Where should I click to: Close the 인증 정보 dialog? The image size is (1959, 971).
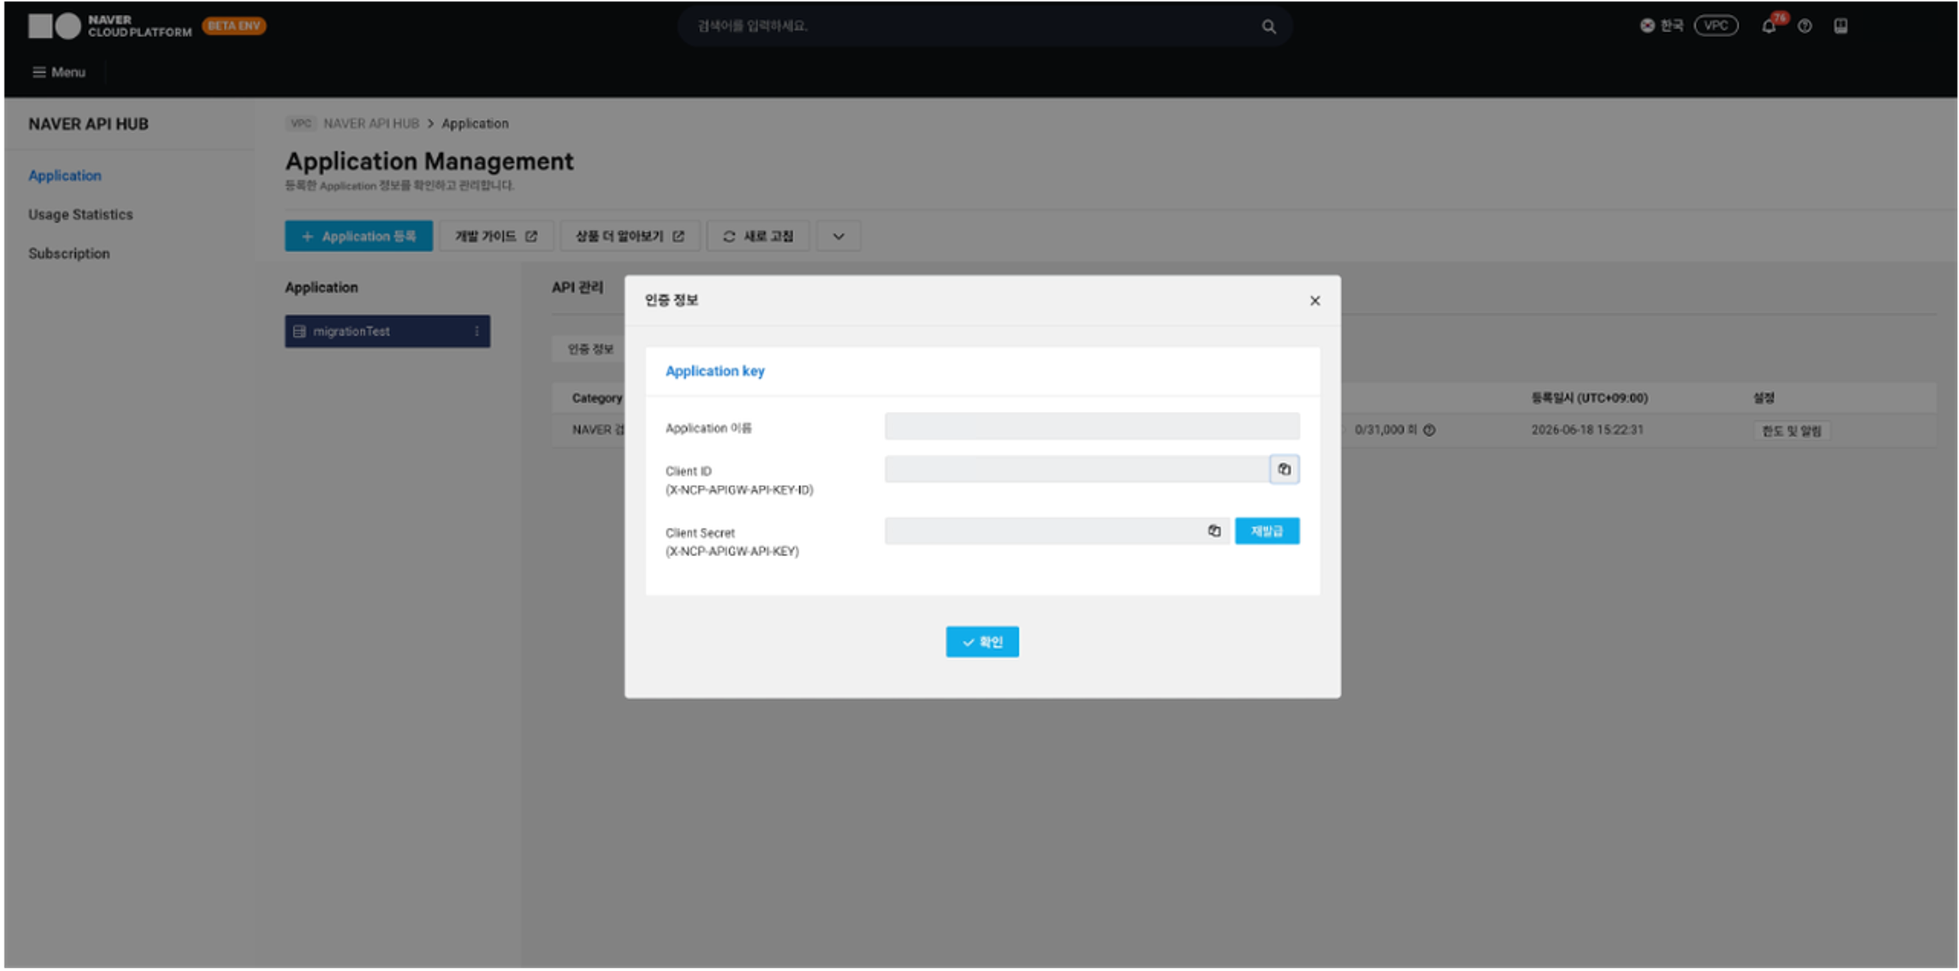tap(1314, 300)
